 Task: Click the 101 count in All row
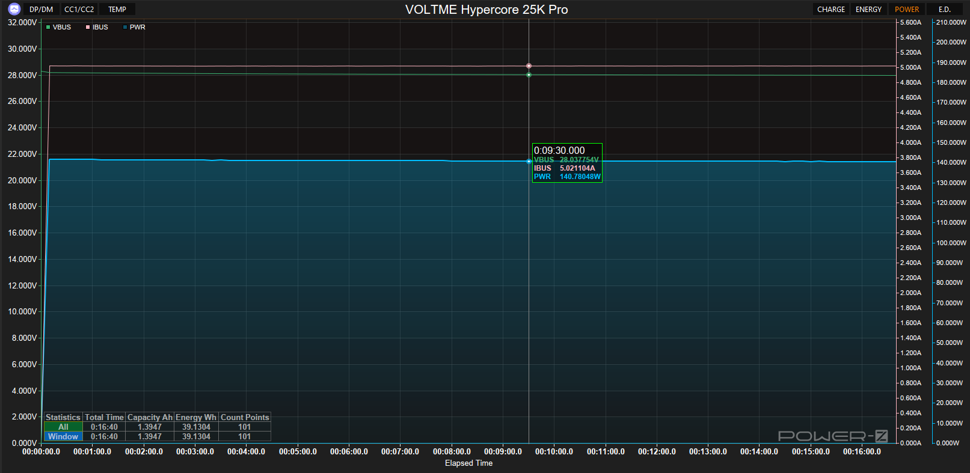coord(245,427)
